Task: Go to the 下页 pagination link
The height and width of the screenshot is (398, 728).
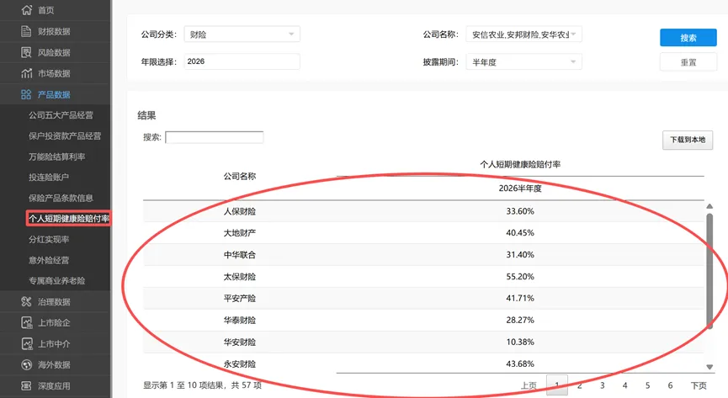Action: [x=699, y=385]
